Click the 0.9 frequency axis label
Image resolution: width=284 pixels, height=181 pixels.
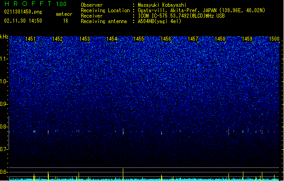point(4,104)
